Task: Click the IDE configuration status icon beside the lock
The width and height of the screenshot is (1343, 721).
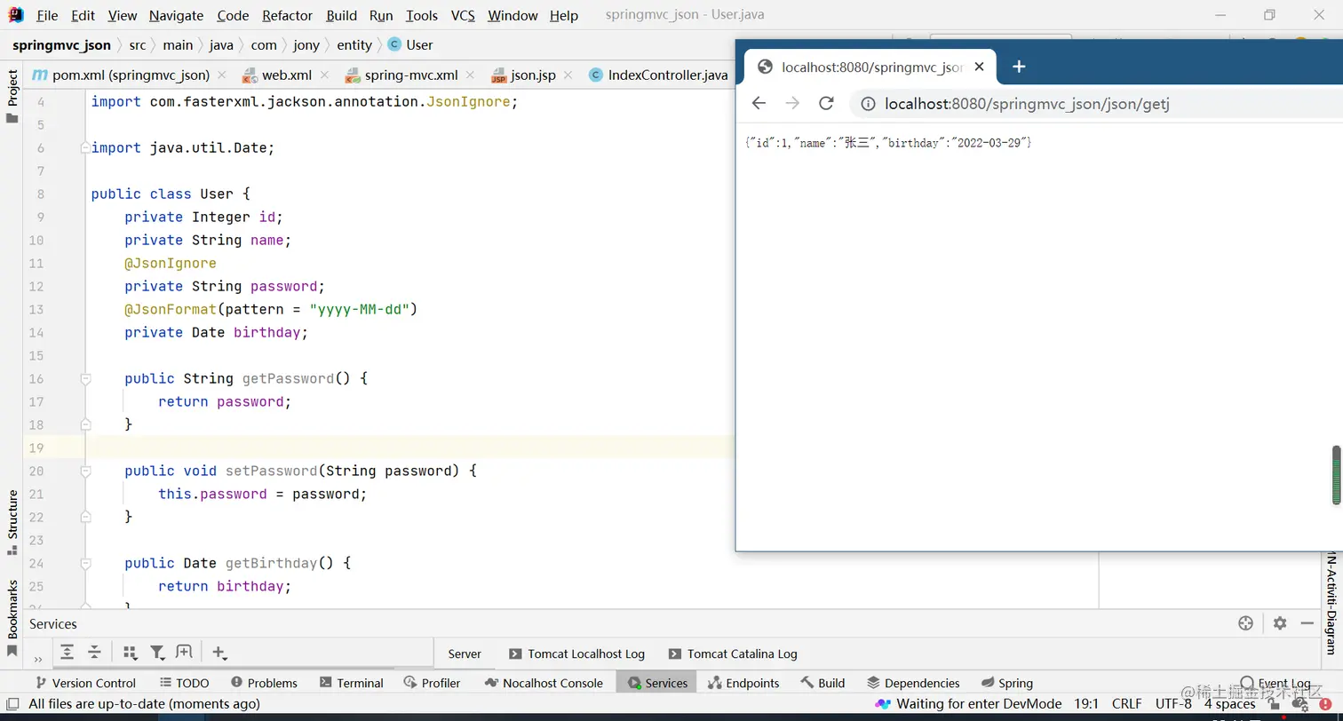Action: tap(1299, 704)
